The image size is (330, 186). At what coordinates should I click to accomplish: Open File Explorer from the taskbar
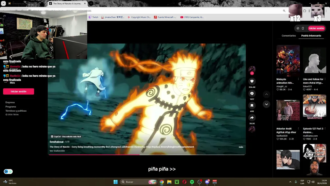[169, 182]
